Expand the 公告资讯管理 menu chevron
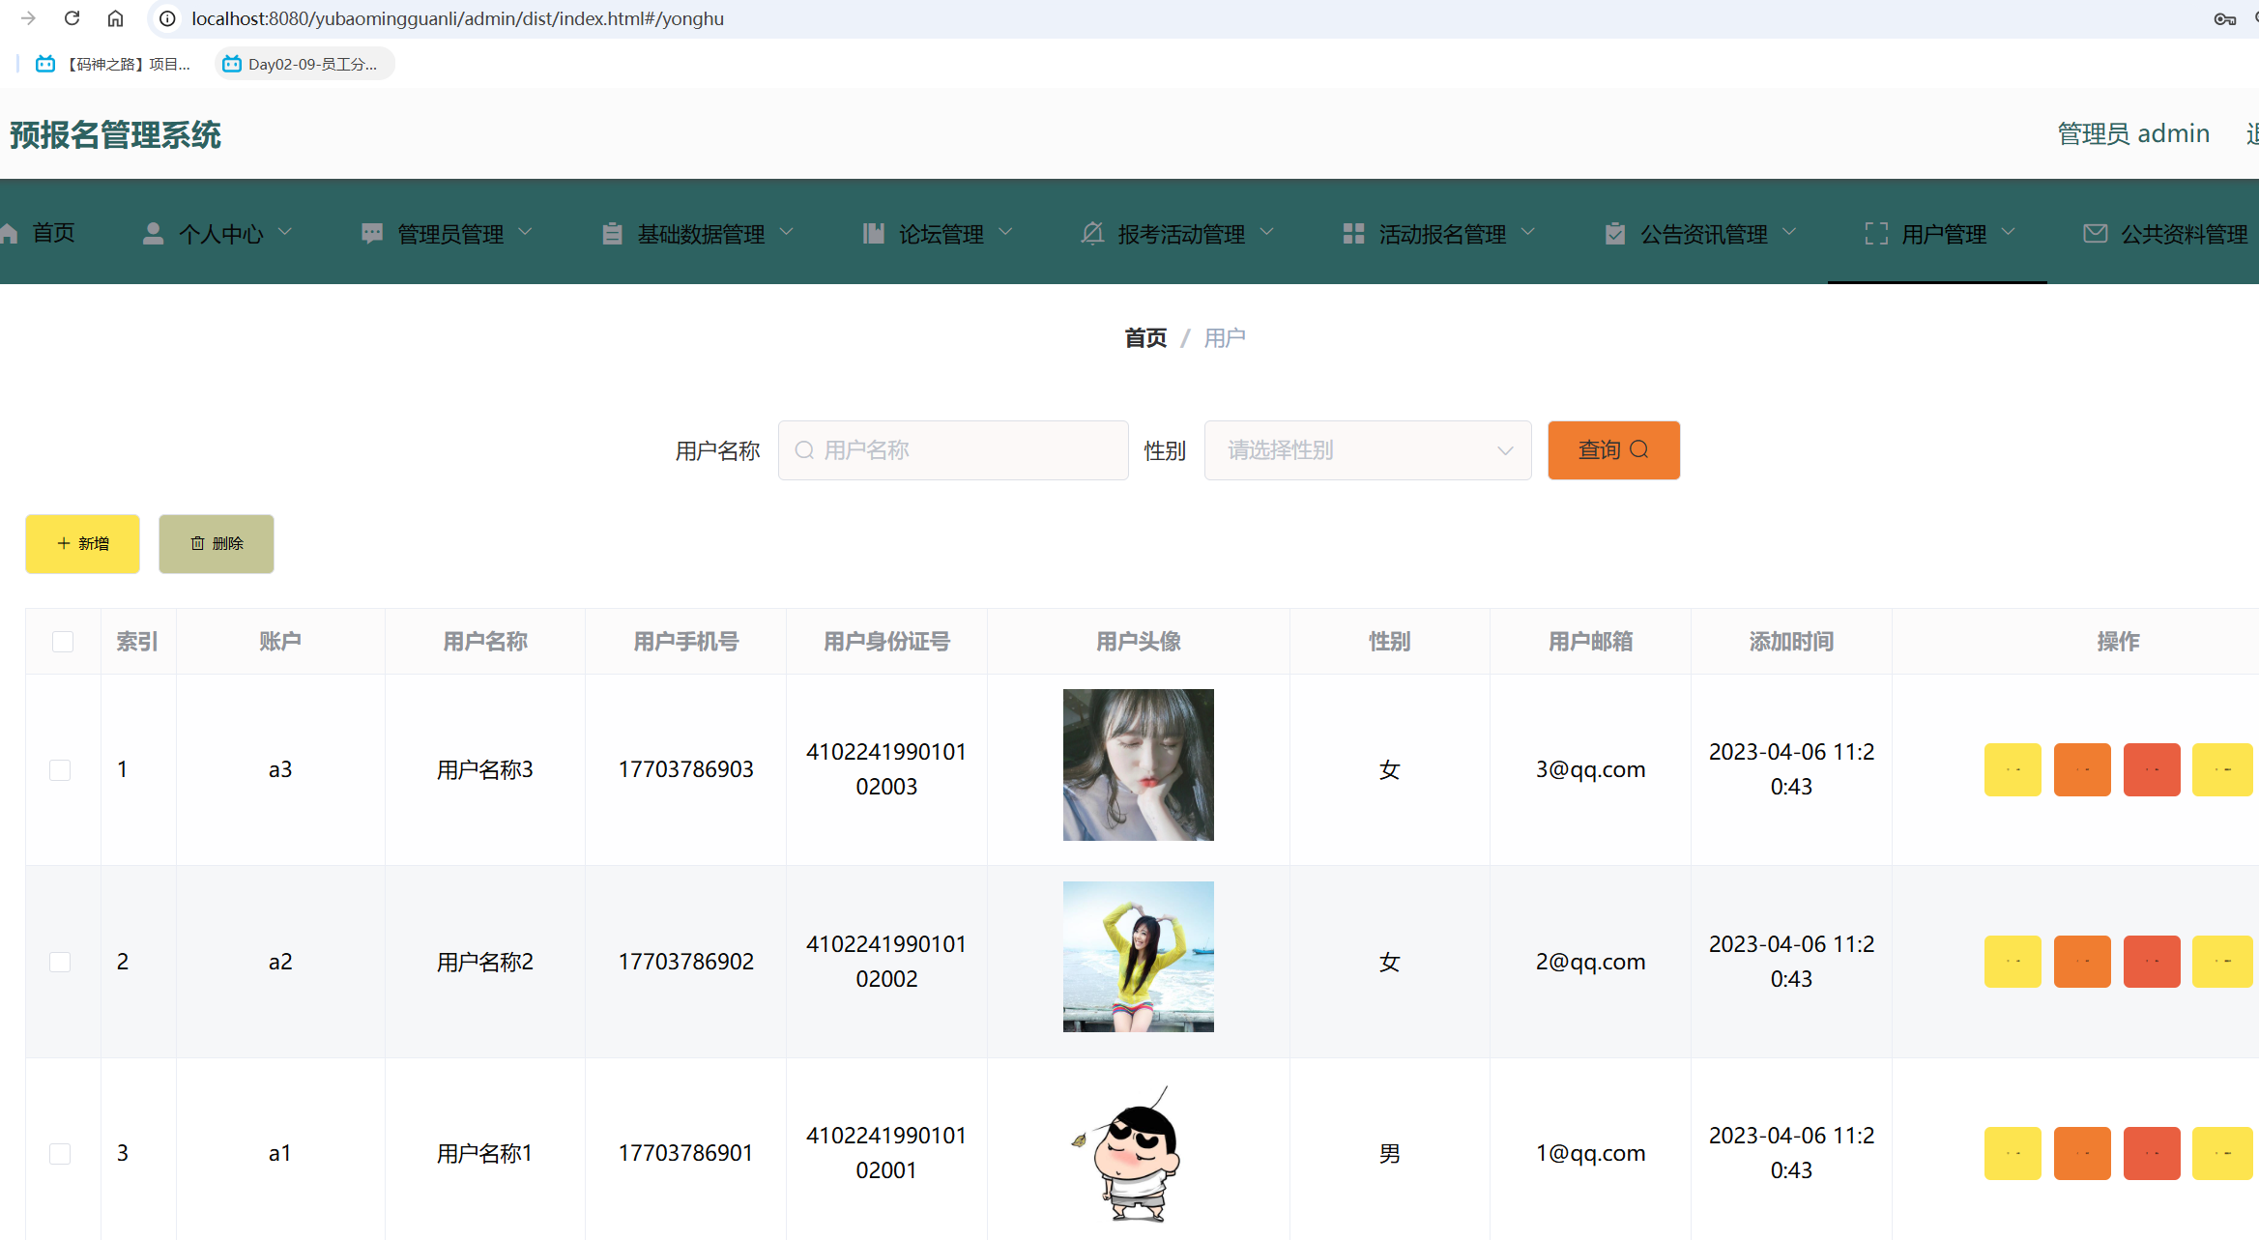2259x1240 pixels. 1789,232
